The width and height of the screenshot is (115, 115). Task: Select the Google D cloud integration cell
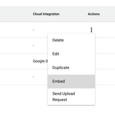tap(40, 61)
